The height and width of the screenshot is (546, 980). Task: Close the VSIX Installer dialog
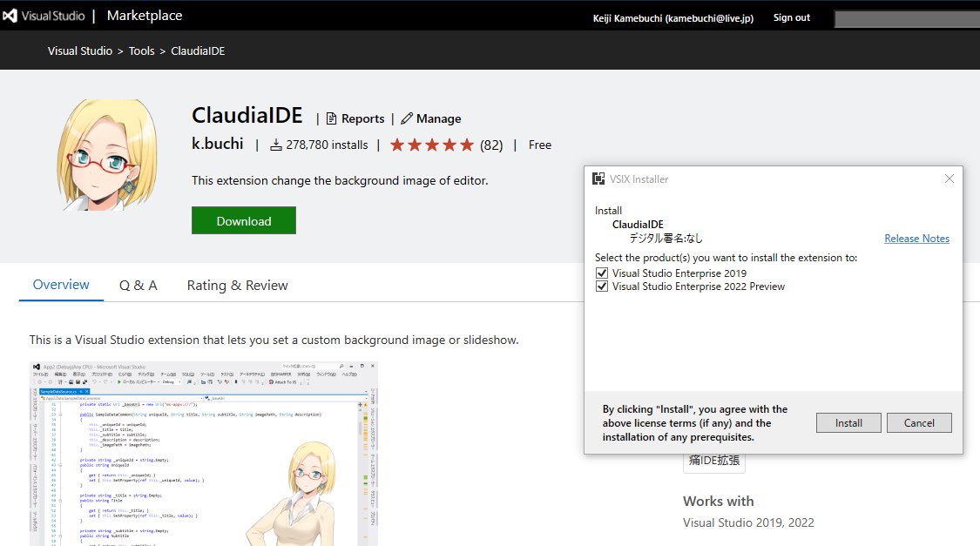pos(950,179)
